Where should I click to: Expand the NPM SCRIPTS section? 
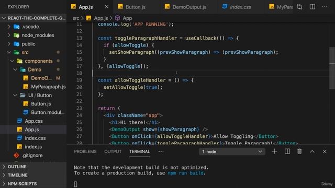coord(22,184)
